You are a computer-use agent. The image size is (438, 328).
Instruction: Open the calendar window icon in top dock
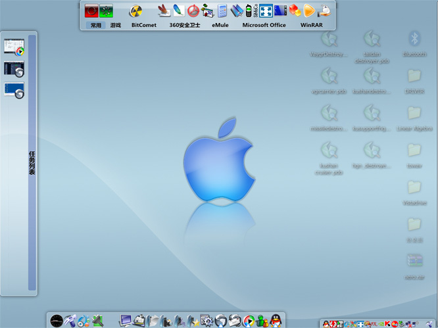[207, 11]
